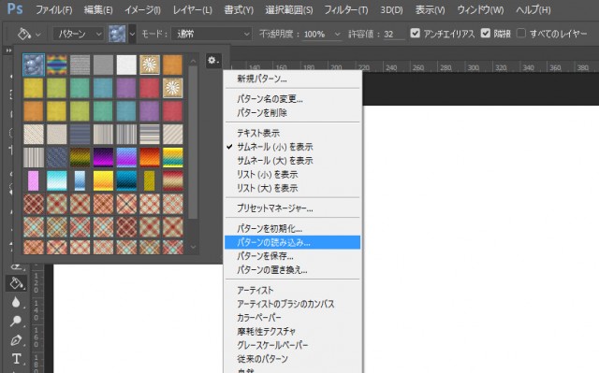The width and height of the screenshot is (599, 373).
Task: Pick the rainbow pattern swatch
Action: 57,65
